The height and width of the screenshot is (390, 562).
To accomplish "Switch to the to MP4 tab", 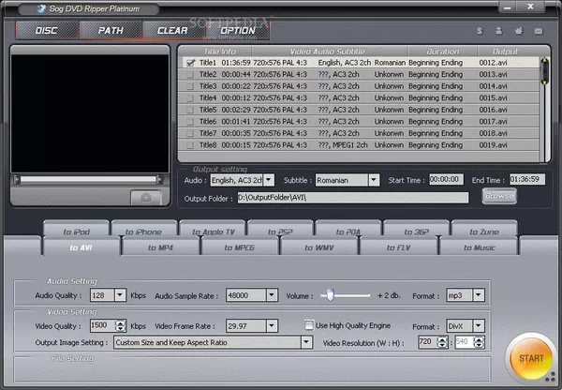I will tap(160, 247).
